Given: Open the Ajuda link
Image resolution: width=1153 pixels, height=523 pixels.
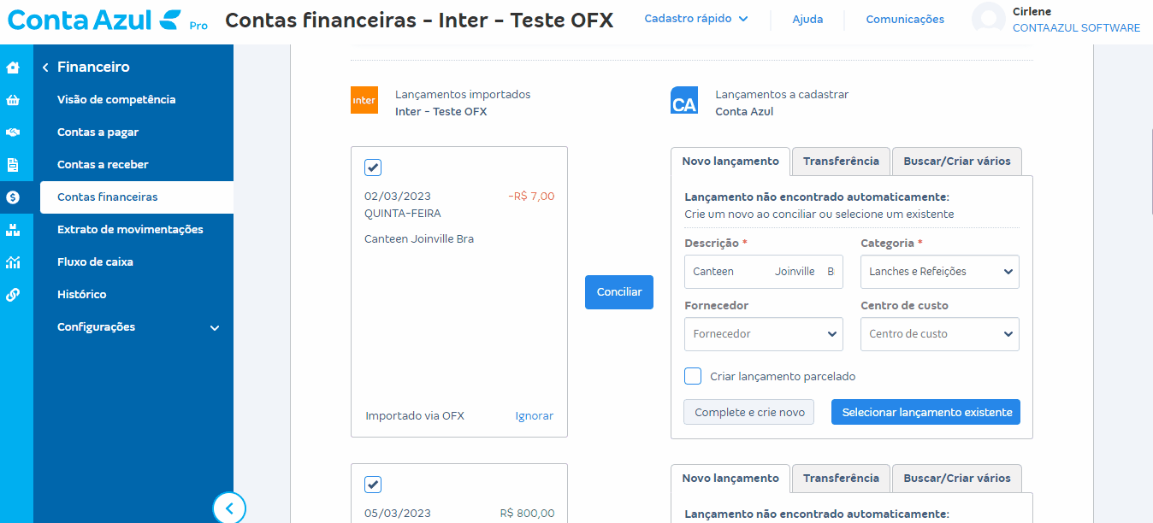Looking at the screenshot, I should (807, 19).
